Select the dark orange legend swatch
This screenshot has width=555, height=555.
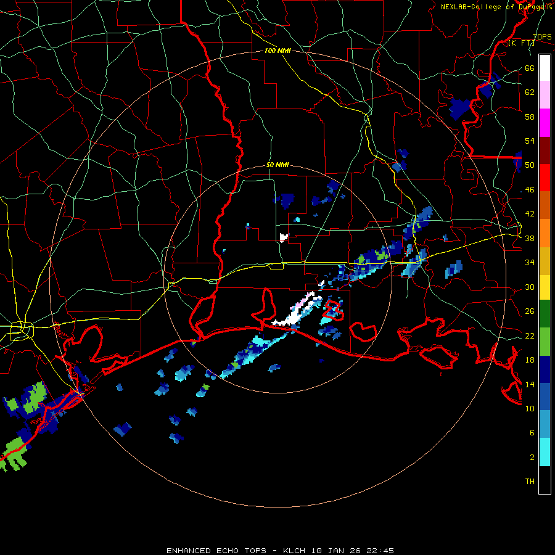pyautogui.click(x=545, y=205)
